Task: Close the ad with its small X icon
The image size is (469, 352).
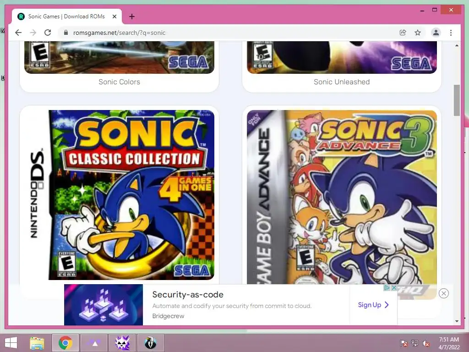Action: pos(394,288)
